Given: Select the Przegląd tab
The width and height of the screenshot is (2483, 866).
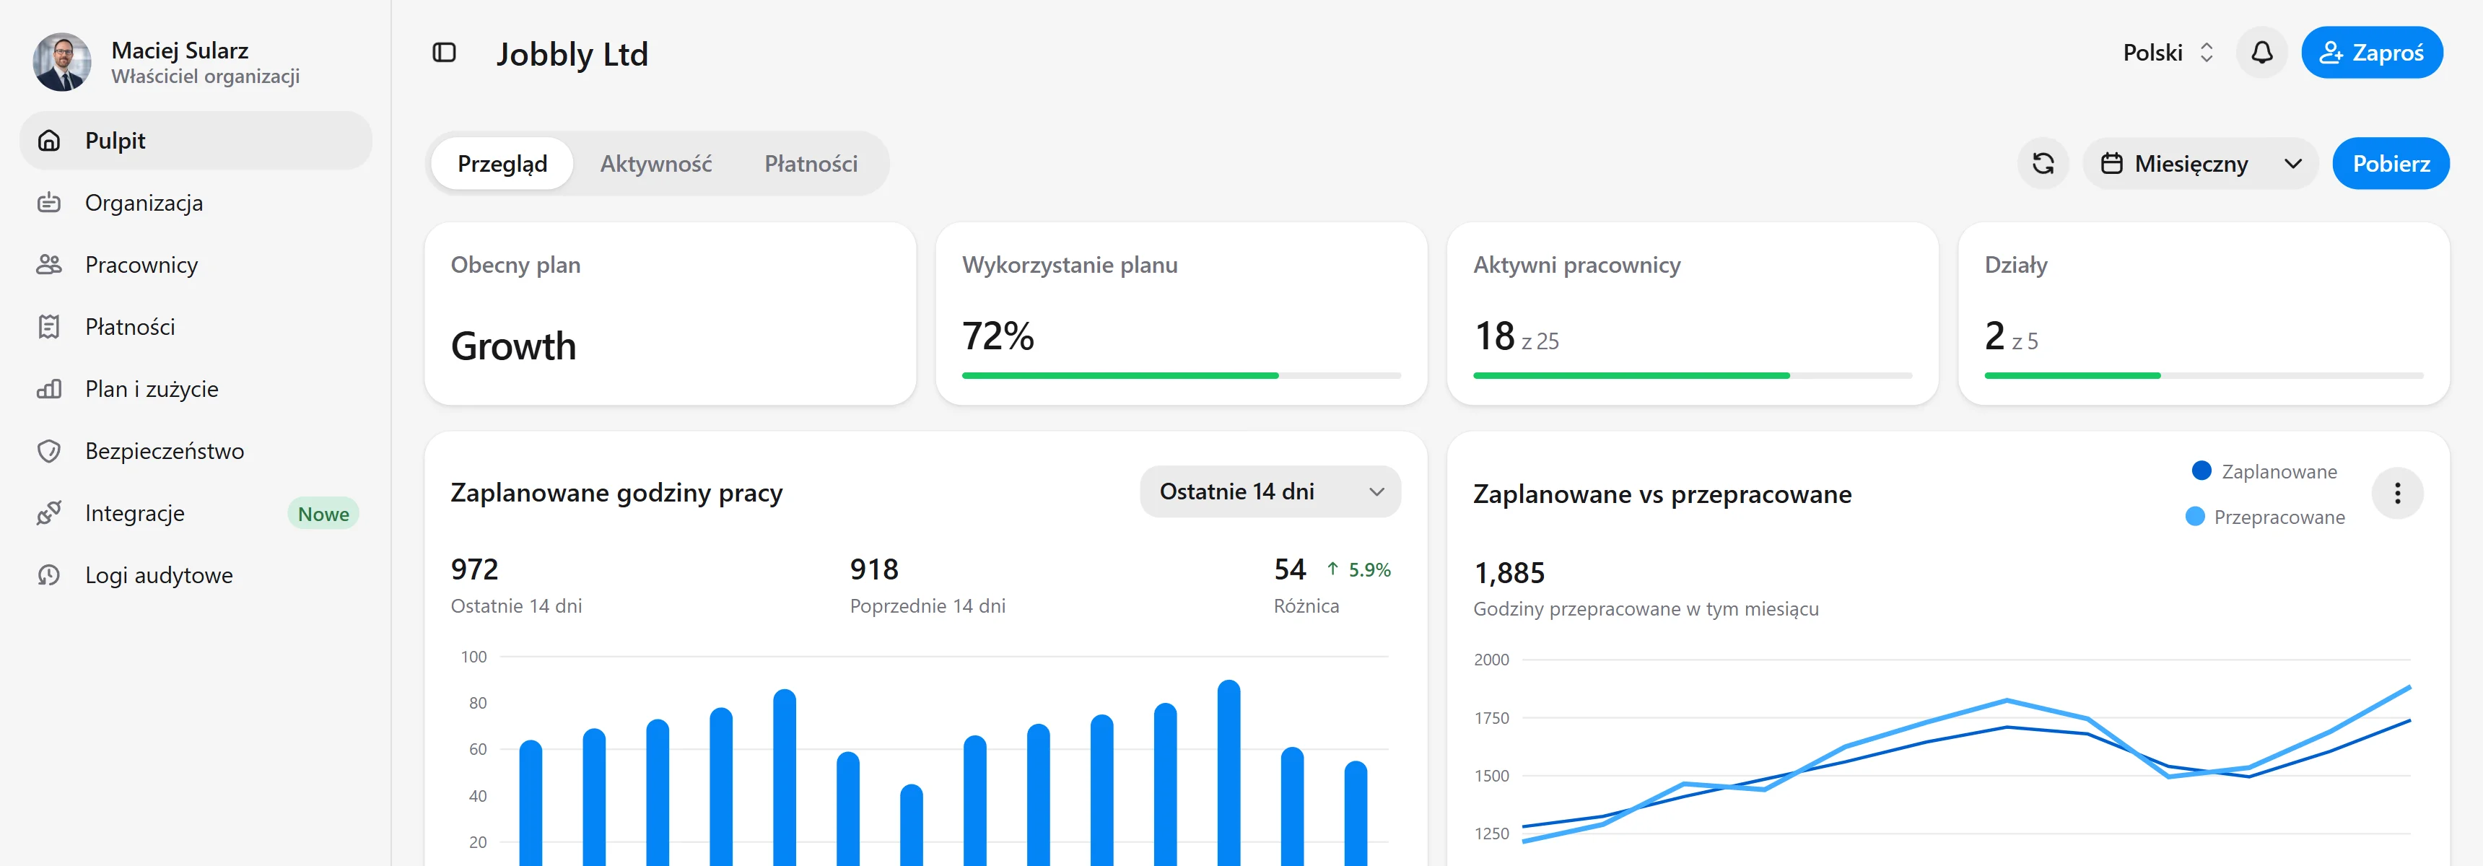Looking at the screenshot, I should [502, 164].
